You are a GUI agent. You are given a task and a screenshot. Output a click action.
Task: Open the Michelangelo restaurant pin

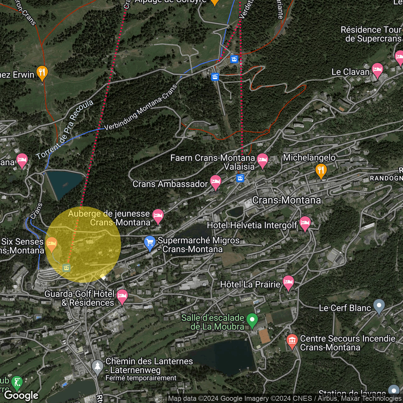coord(321,171)
